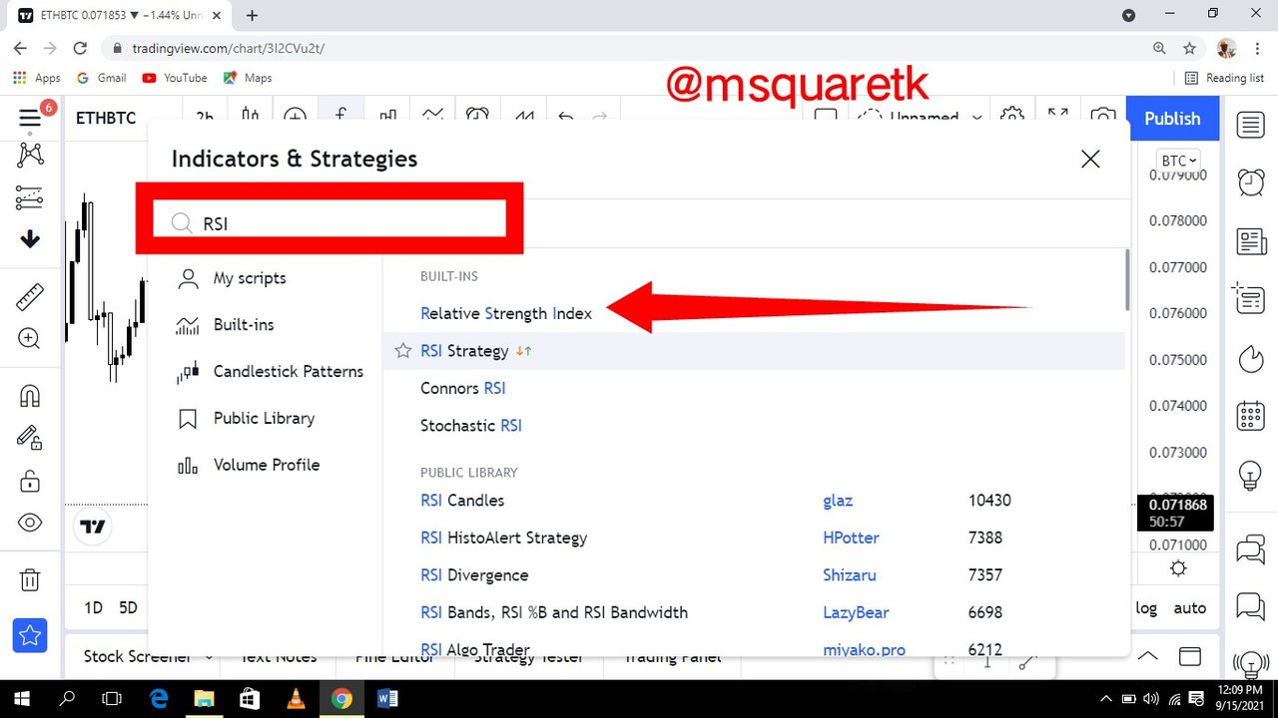Click the ETHBTC symbol search
The image size is (1278, 718).
106,118
